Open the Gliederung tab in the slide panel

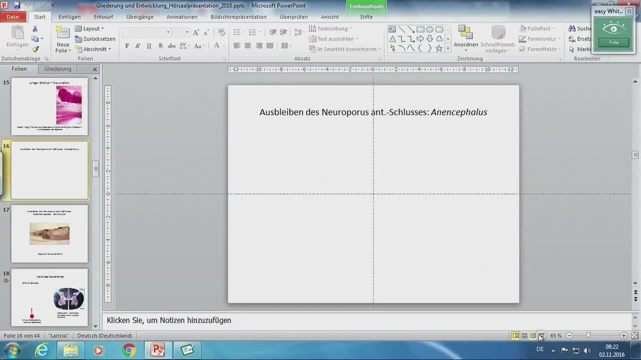coord(57,68)
